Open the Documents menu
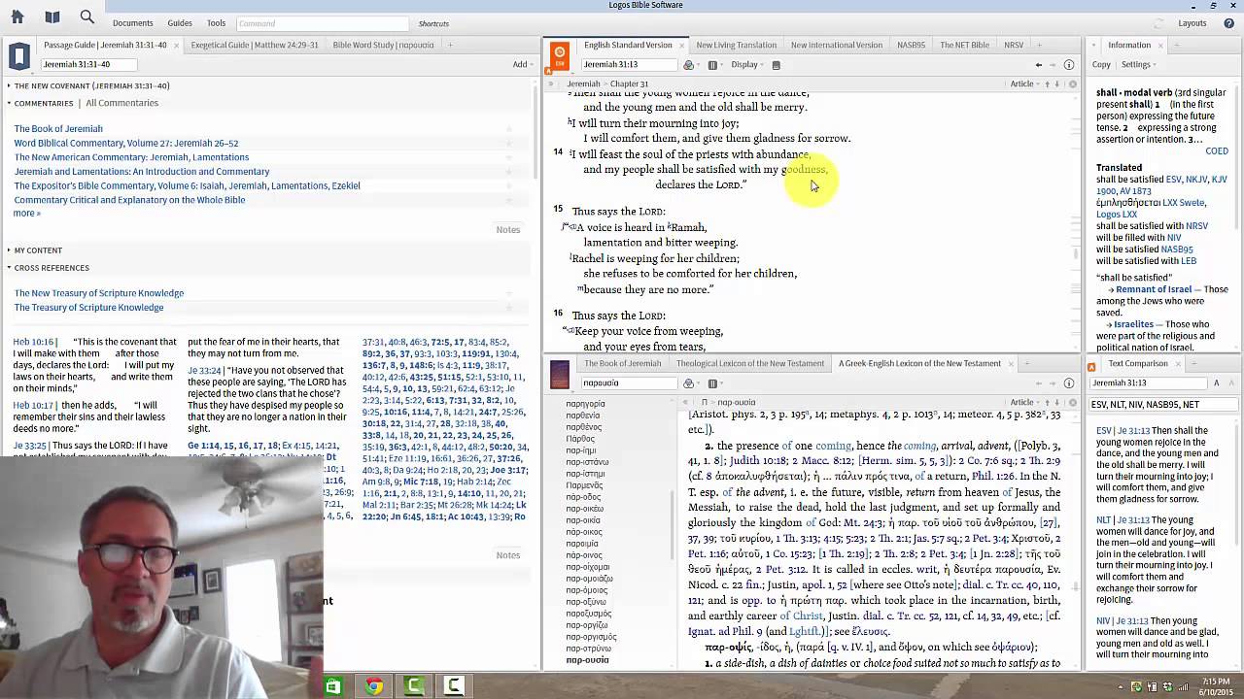This screenshot has width=1244, height=699. coord(132,23)
